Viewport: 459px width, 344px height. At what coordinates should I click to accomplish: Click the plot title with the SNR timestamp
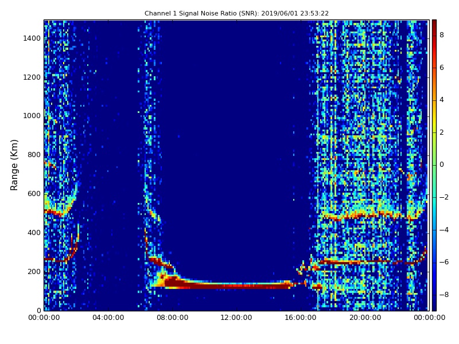[x=236, y=13]
